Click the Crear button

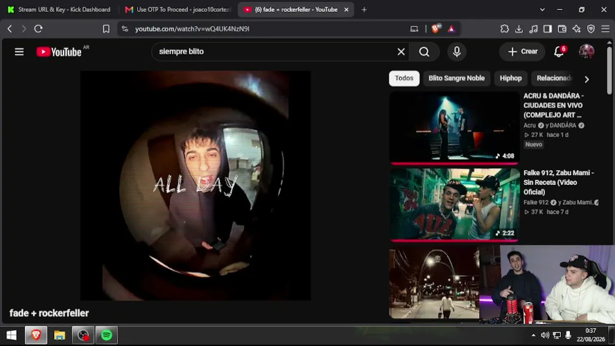[522, 51]
